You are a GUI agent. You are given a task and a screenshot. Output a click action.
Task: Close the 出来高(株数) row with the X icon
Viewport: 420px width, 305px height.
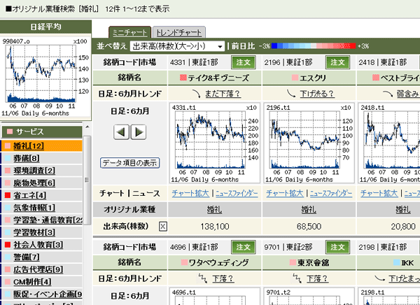[x=162, y=227]
